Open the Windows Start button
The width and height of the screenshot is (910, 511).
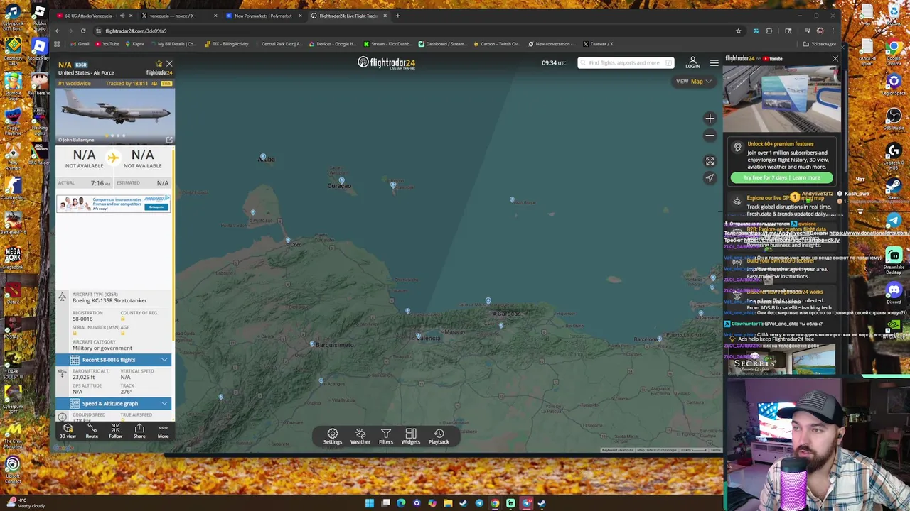pyautogui.click(x=370, y=503)
